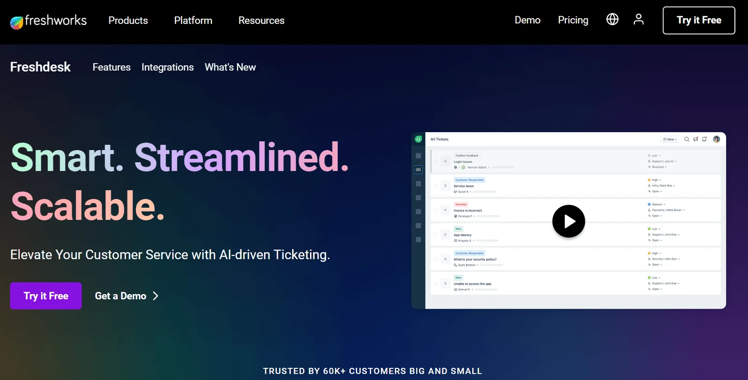Click the purple Try it Free button
The height and width of the screenshot is (380, 748).
pos(46,296)
